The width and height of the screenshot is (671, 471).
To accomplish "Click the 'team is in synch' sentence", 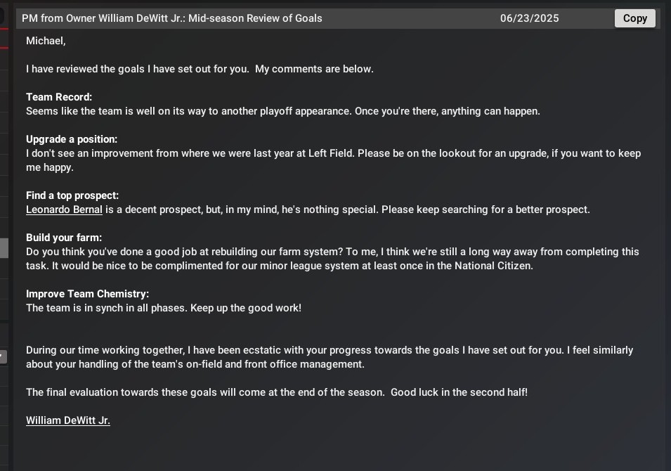I will (x=164, y=308).
